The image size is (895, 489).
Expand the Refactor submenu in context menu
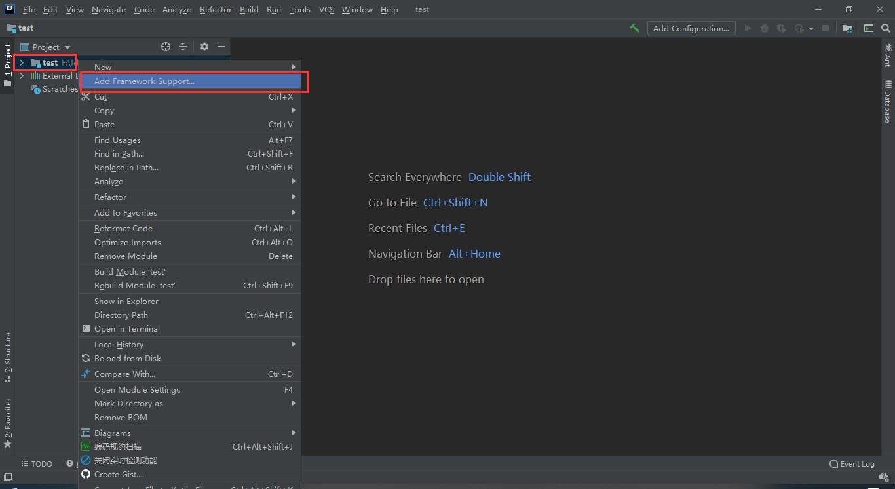point(189,197)
